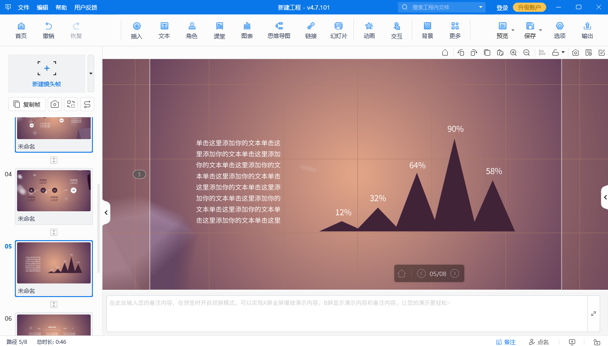Image resolution: width=608 pixels, height=346 pixels.
Task: Toggle the lock icon in canvas toolbar
Action: coord(555,52)
